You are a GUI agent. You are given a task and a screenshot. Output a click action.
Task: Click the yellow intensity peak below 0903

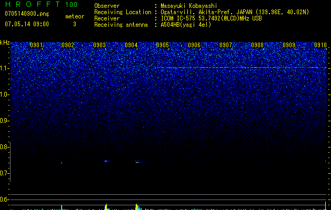point(106,207)
